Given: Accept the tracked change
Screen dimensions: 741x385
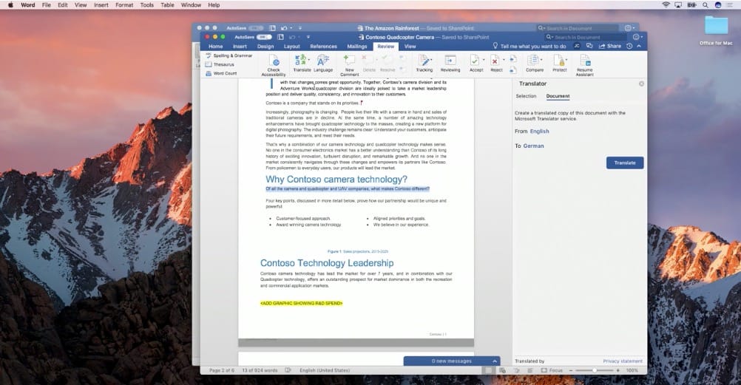Looking at the screenshot, I should point(475,60).
